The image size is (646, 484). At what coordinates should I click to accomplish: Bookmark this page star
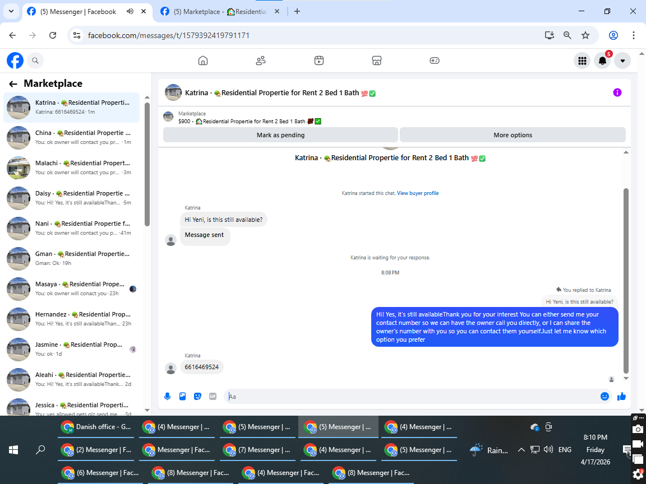point(585,35)
